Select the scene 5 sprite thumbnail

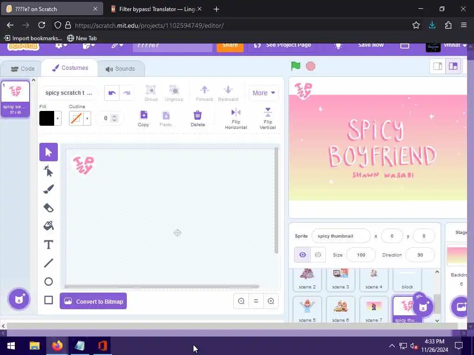307,310
